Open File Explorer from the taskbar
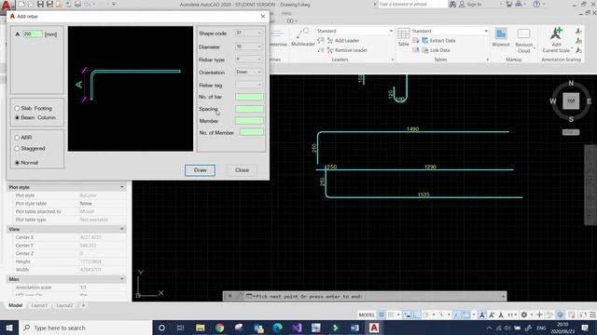 201,328
